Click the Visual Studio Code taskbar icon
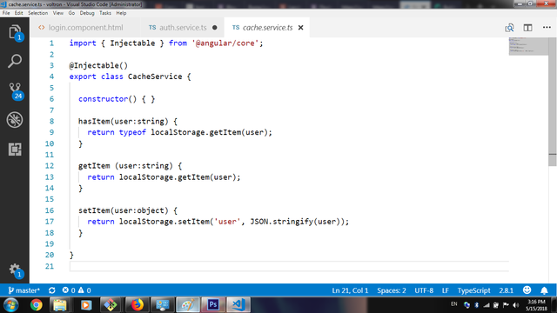557x313 pixels. 238,305
